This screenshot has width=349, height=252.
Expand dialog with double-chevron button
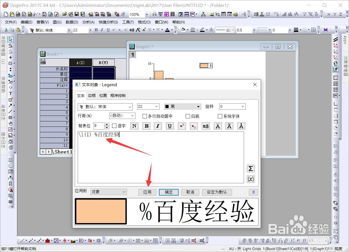click(254, 192)
